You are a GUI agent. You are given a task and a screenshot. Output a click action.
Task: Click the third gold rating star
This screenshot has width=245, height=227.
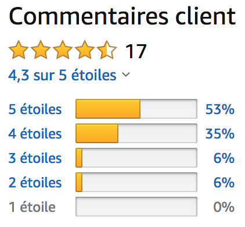tap(63, 49)
